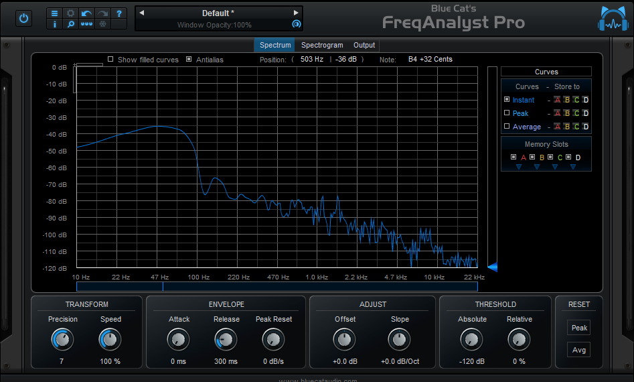
Task: Store Instant curve to slot B
Action: tap(567, 100)
